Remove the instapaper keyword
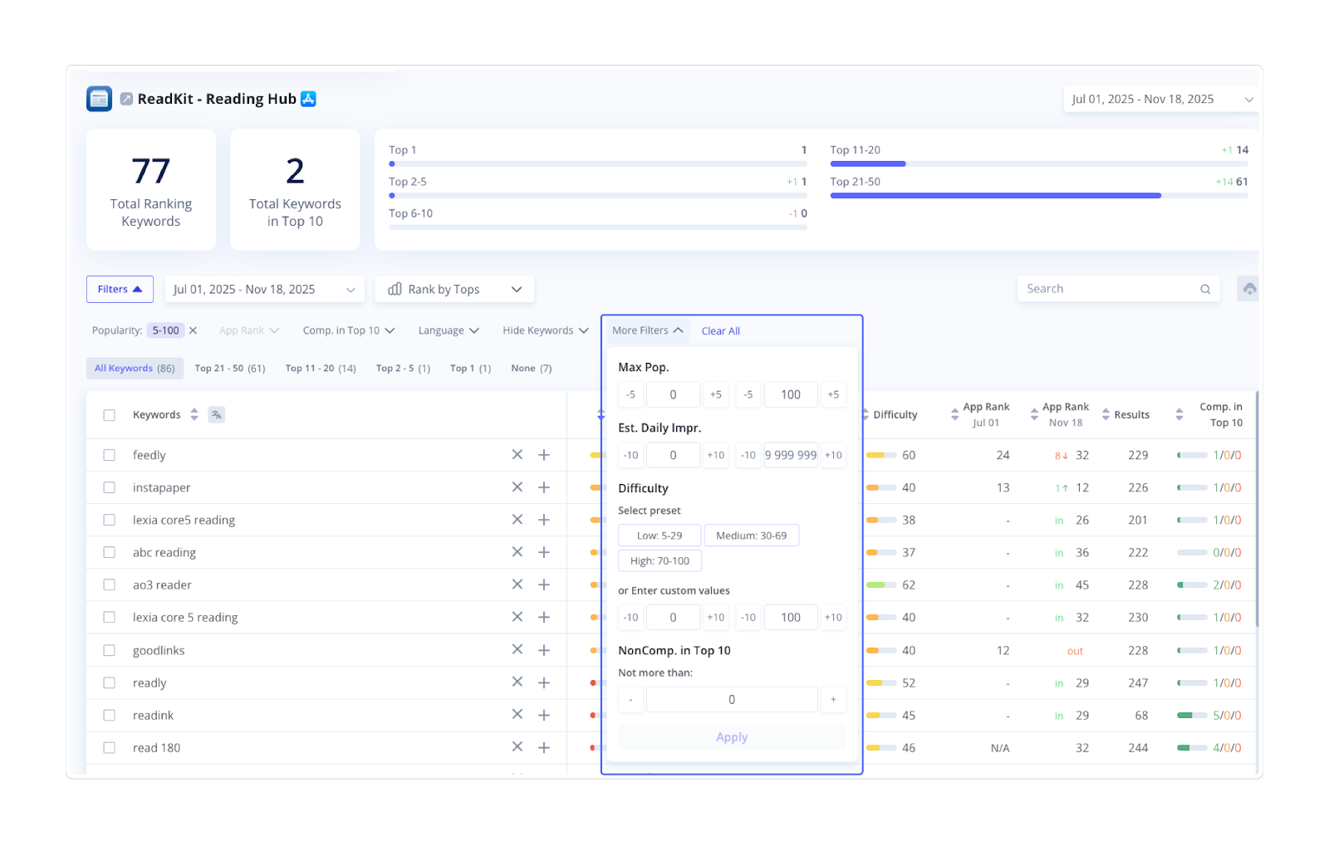The image size is (1329, 846). (517, 487)
